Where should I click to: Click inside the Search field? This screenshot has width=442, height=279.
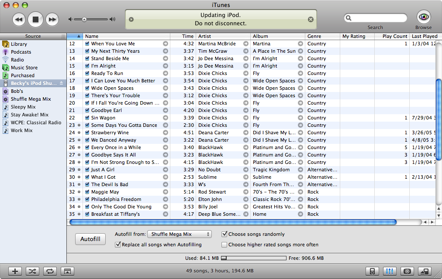[x=376, y=18]
